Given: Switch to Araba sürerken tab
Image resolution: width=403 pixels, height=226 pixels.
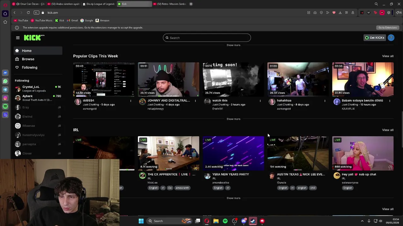Looking at the screenshot, I should point(64,4).
